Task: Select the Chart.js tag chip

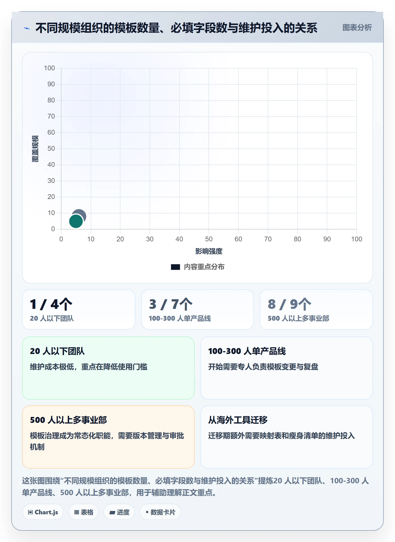Action: pyautogui.click(x=43, y=512)
